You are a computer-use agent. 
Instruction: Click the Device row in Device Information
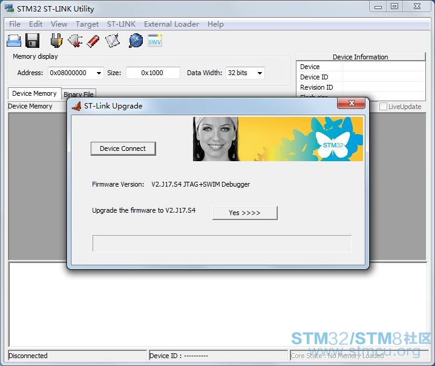pyautogui.click(x=361, y=67)
